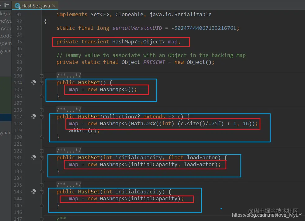Click line number 118 in the gutter
Viewport: 305px width, 221px height.
pyautogui.click(x=18, y=124)
